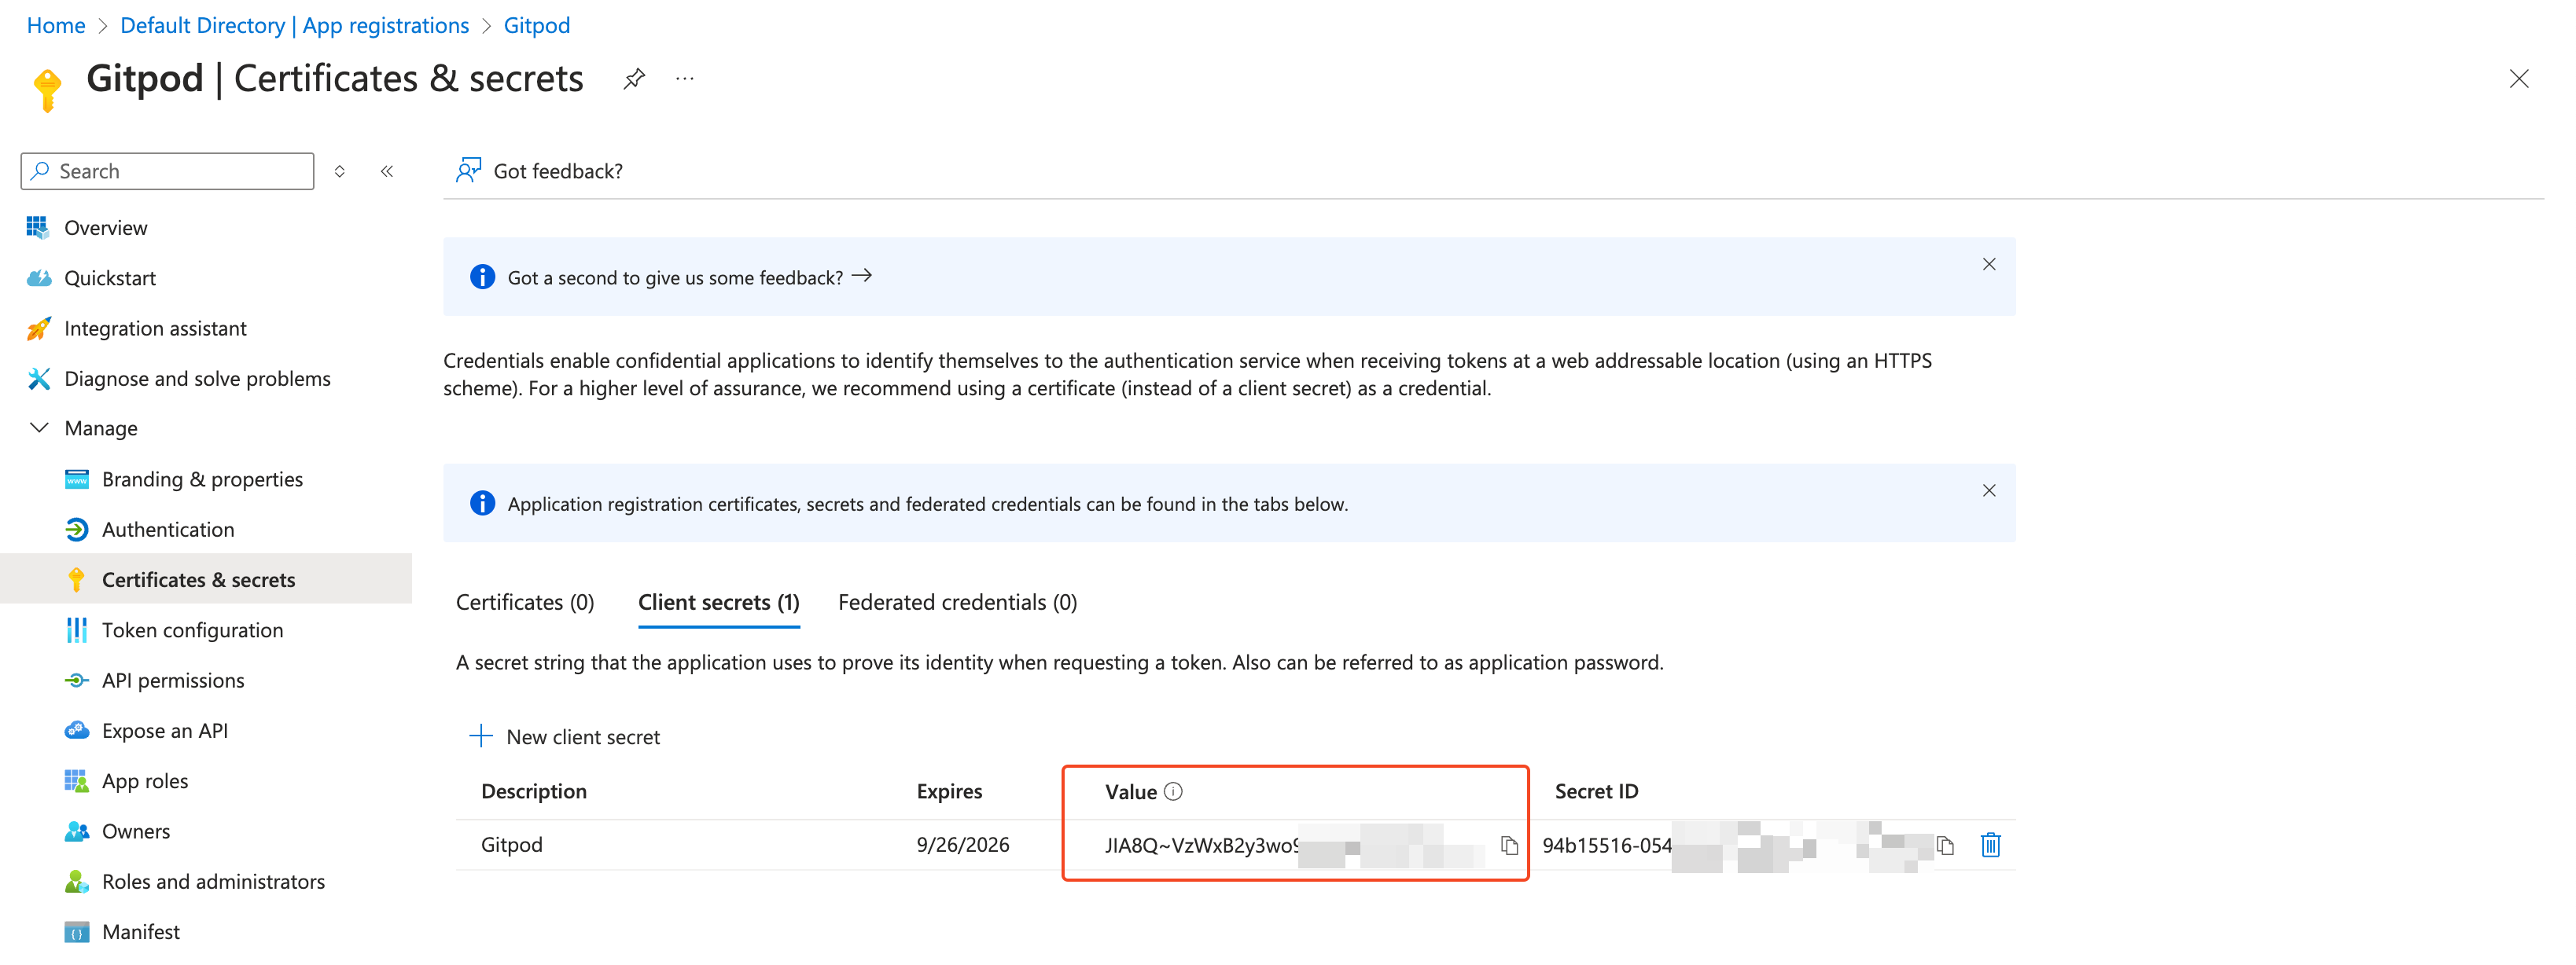Collapse the sidebar with double chevron
Image resolution: width=2576 pixels, height=965 pixels.
(387, 171)
